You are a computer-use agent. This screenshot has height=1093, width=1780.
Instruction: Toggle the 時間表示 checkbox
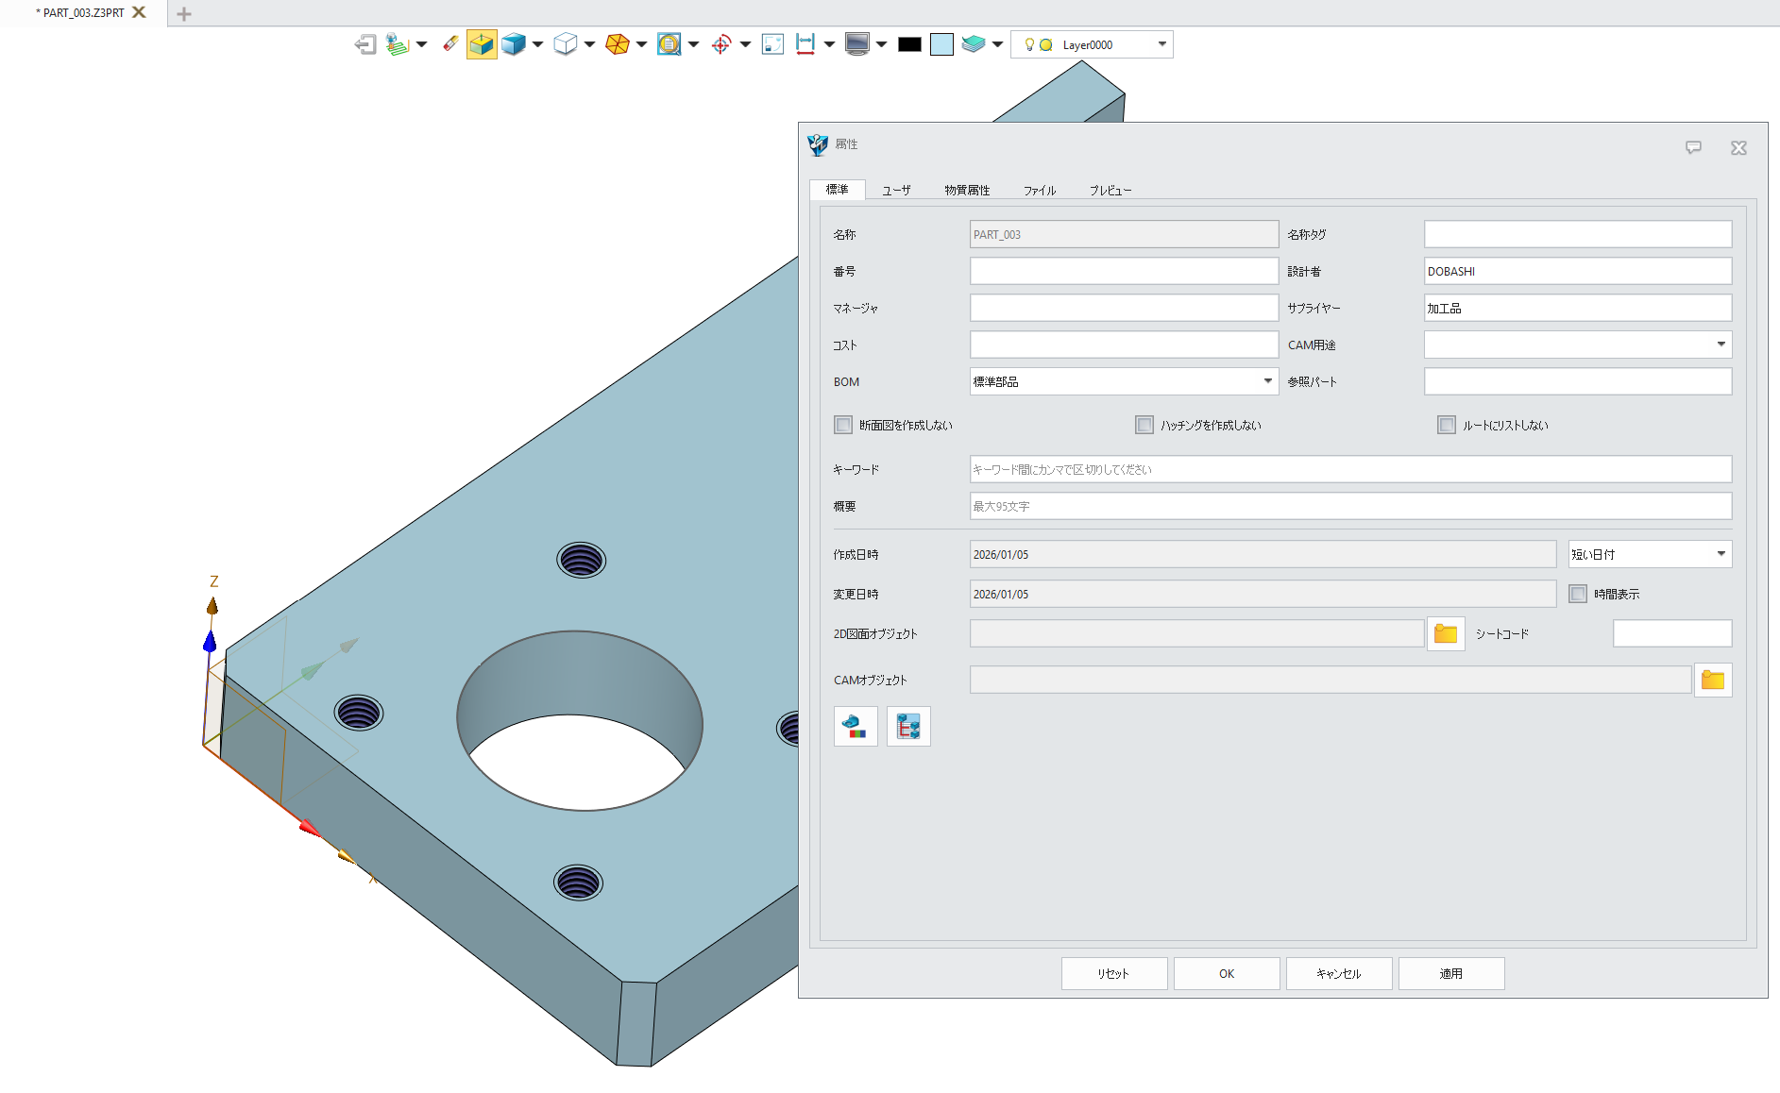tap(1578, 594)
